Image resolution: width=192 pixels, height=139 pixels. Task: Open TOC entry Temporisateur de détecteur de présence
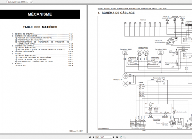(44, 43)
